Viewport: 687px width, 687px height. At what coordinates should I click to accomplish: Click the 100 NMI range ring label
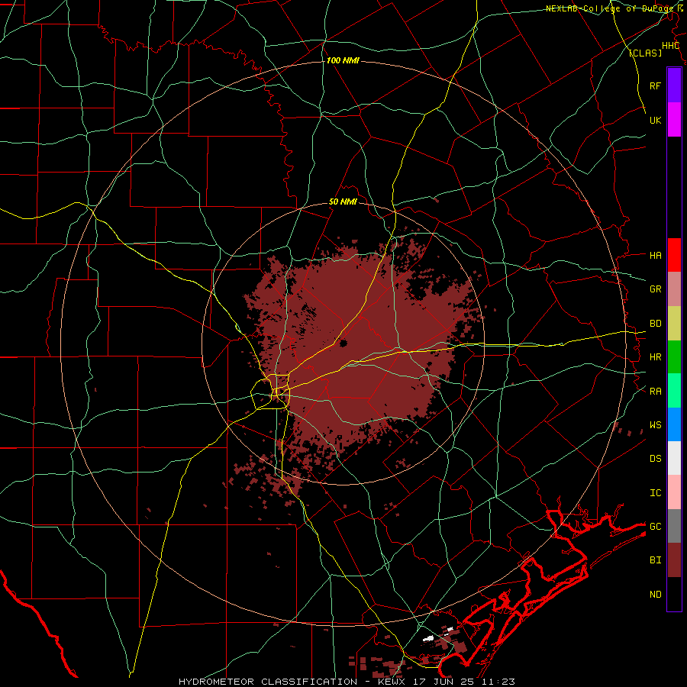tap(343, 60)
